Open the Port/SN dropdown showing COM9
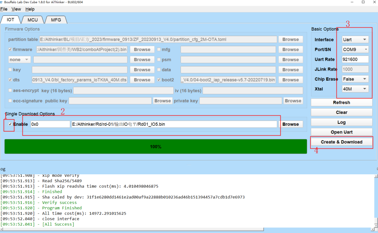378x233 pixels. coord(355,49)
